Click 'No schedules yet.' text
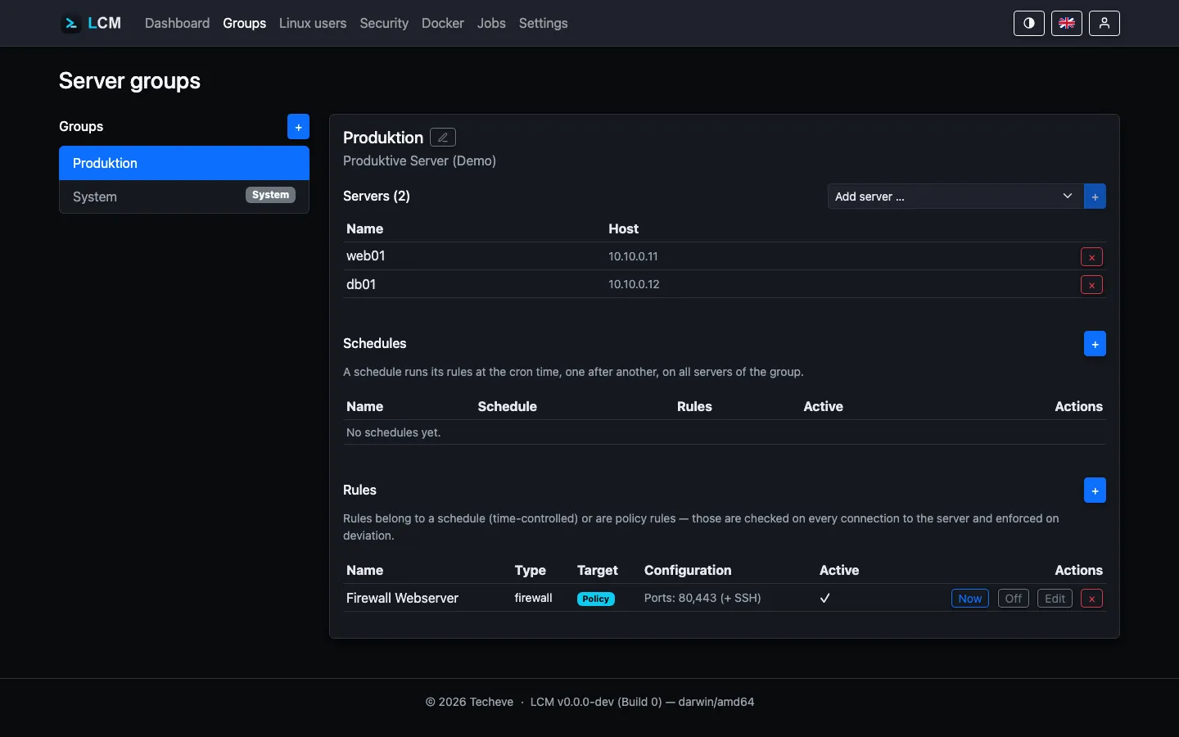Viewport: 1179px width, 737px height. 394,432
